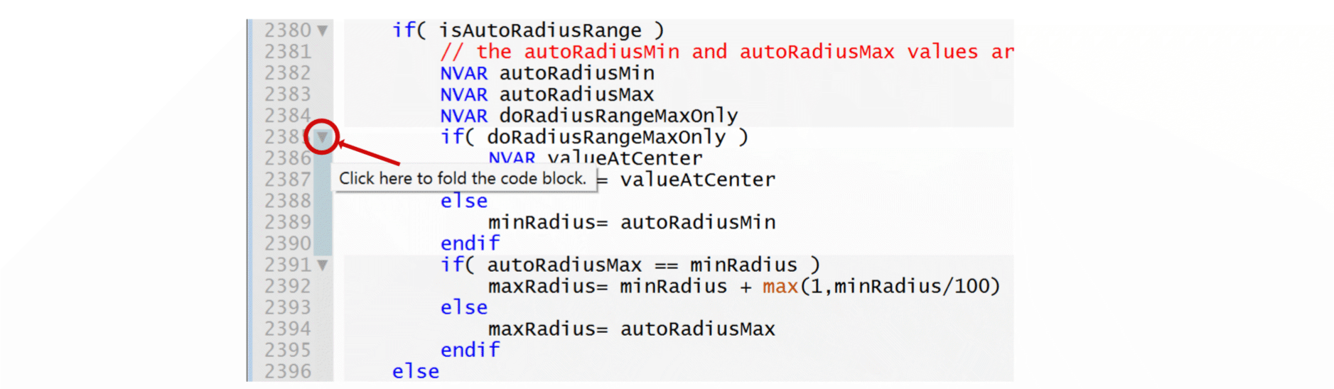The width and height of the screenshot is (1334, 389).
Task: Fold the if block at line 2391
Action: tap(322, 265)
